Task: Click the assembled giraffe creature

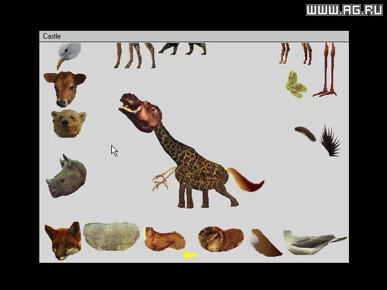Action: point(191,150)
